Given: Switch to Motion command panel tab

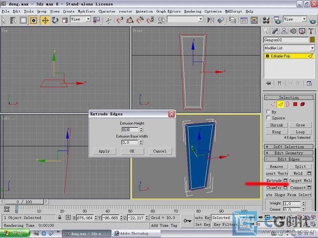Looking at the screenshot, I should point(293,31).
